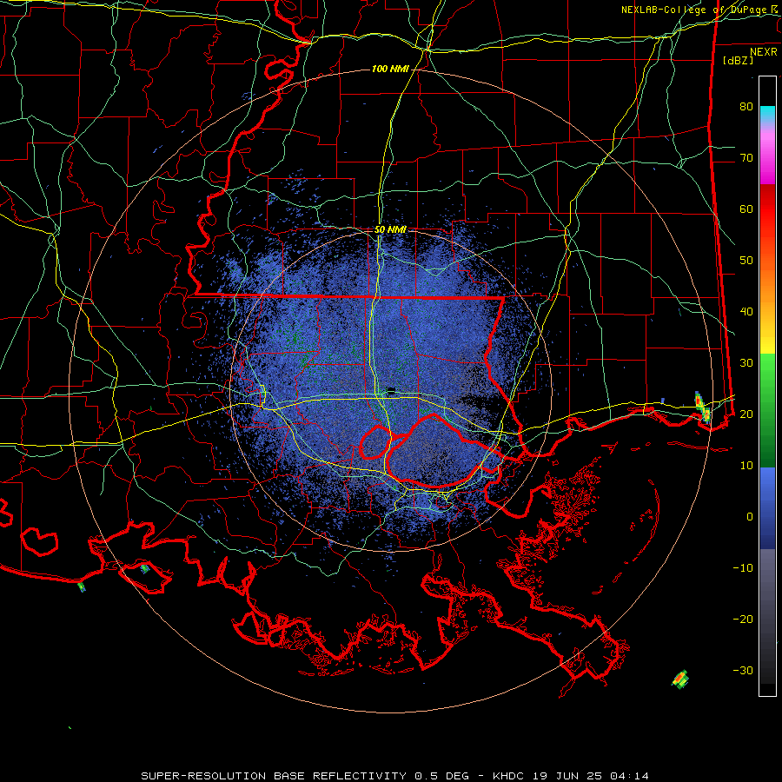782x782 pixels.
Task: Click the 0 value on the dBZ scale
Action: pos(750,517)
